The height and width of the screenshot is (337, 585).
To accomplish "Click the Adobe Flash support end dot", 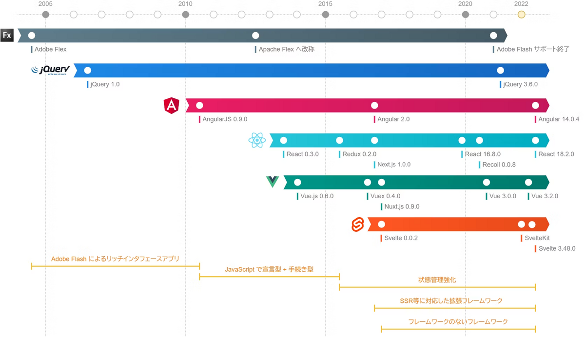I will point(493,36).
